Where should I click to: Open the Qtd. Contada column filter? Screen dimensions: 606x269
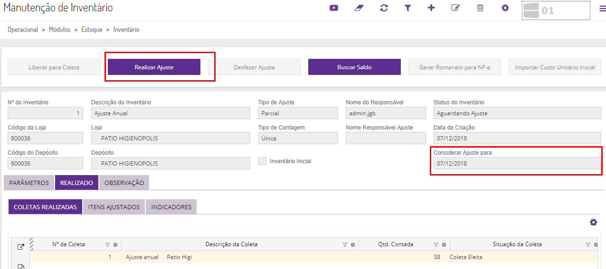(436, 245)
